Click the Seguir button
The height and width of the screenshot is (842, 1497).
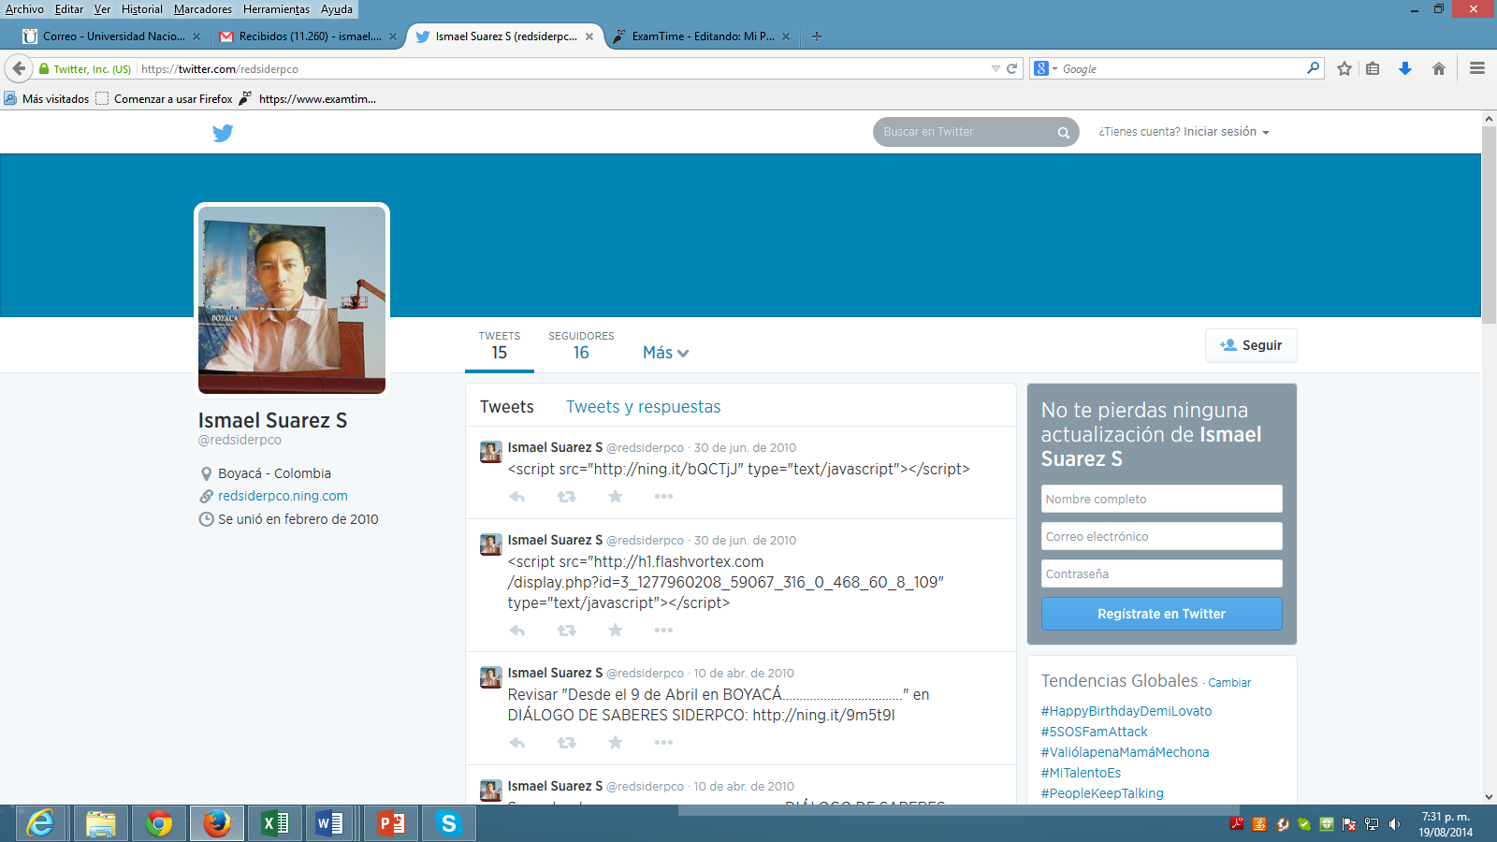pos(1251,345)
